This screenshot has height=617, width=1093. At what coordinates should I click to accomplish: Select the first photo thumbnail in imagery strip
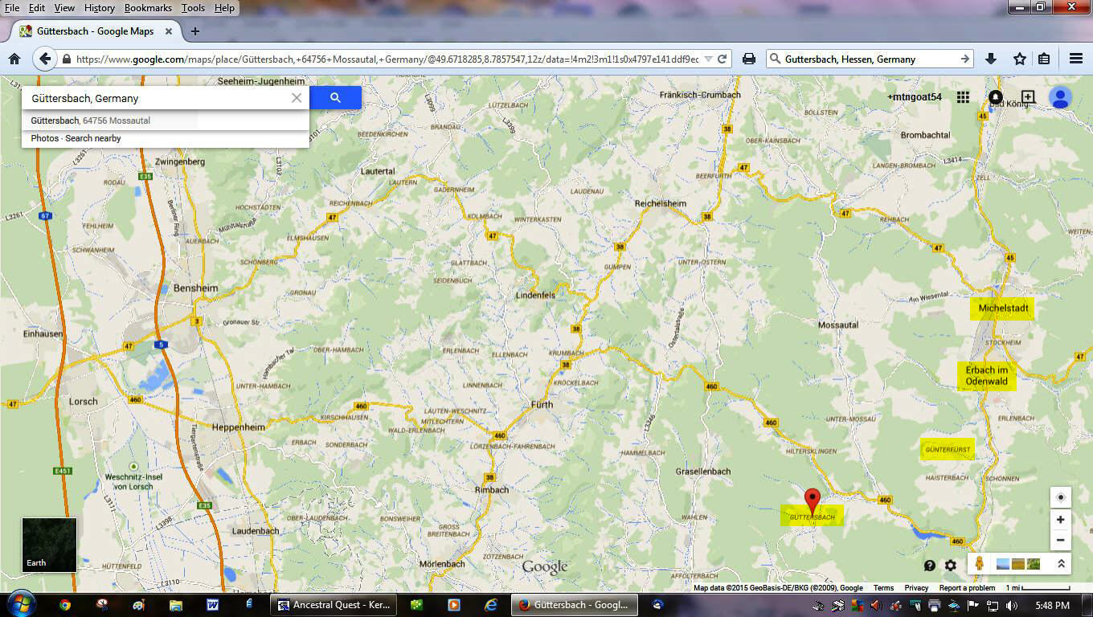pyautogui.click(x=1004, y=564)
